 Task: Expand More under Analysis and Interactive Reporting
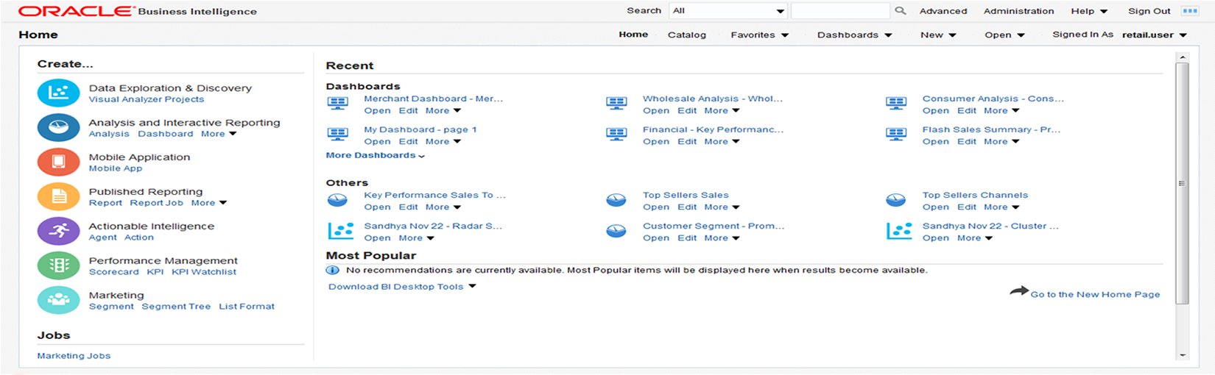219,134
